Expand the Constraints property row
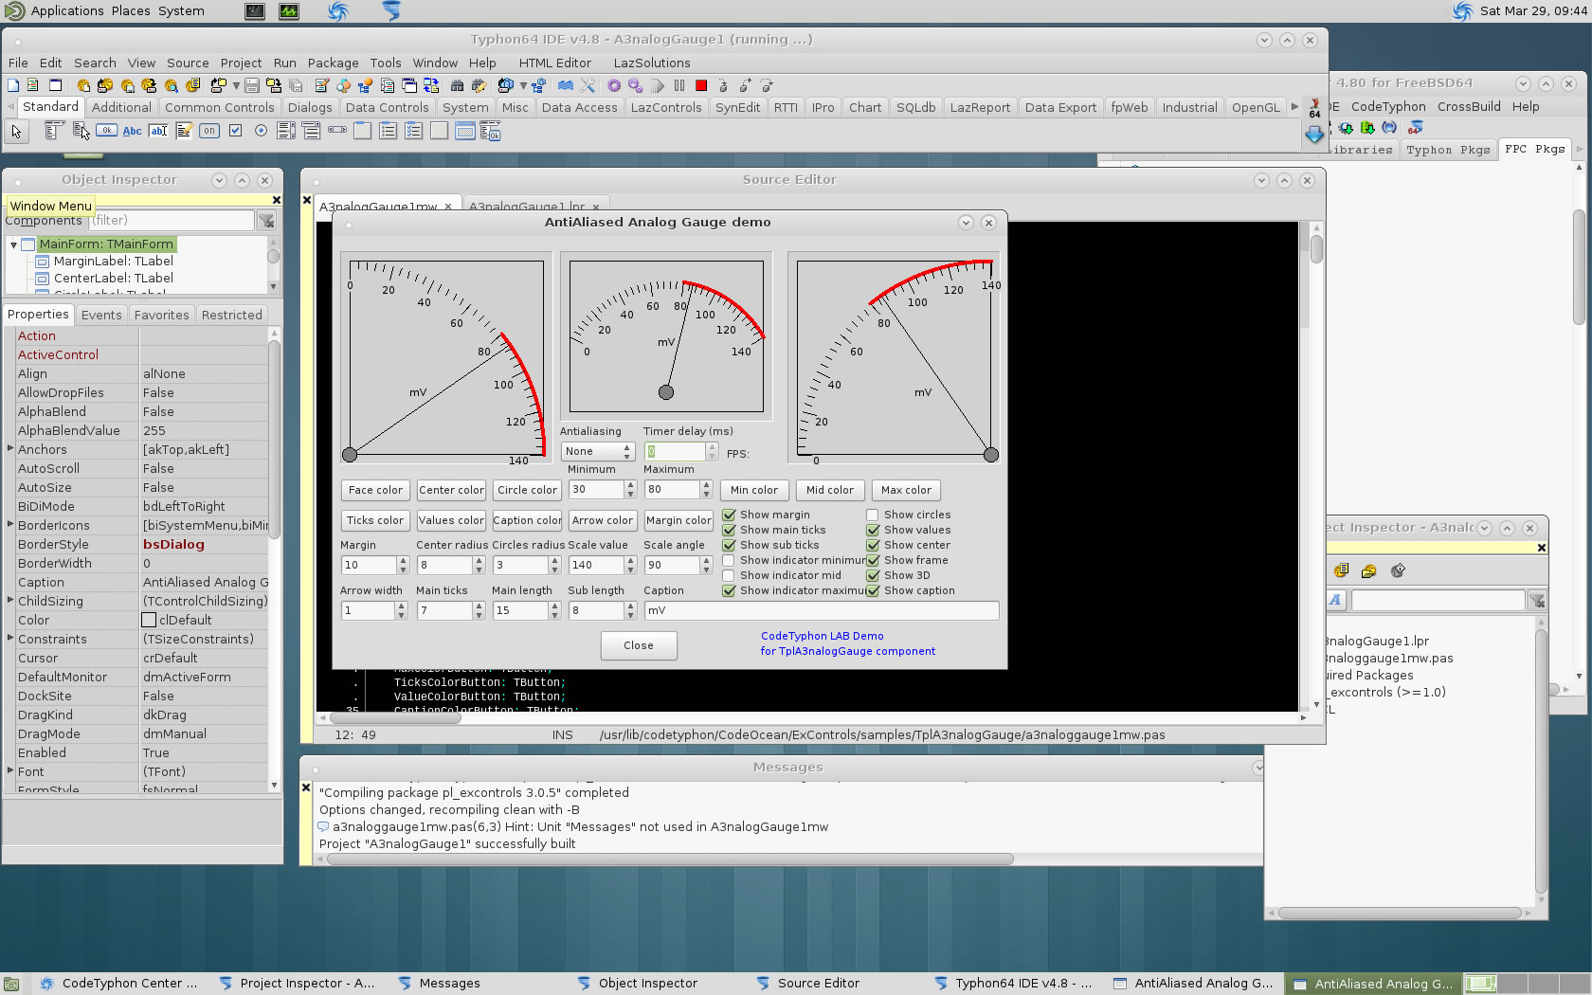Viewport: 1592px width, 995px height. [x=10, y=638]
